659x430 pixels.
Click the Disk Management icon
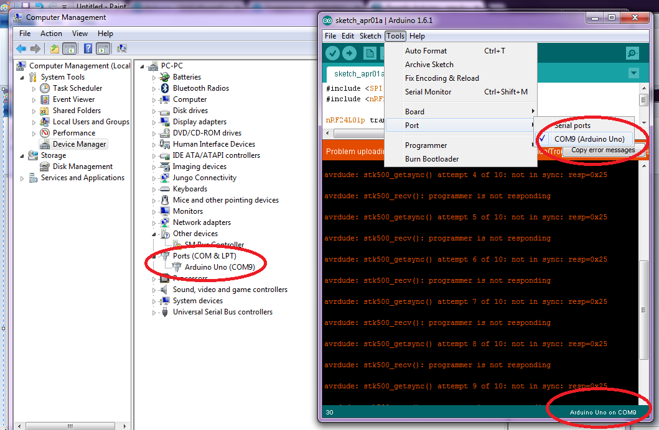pos(45,167)
